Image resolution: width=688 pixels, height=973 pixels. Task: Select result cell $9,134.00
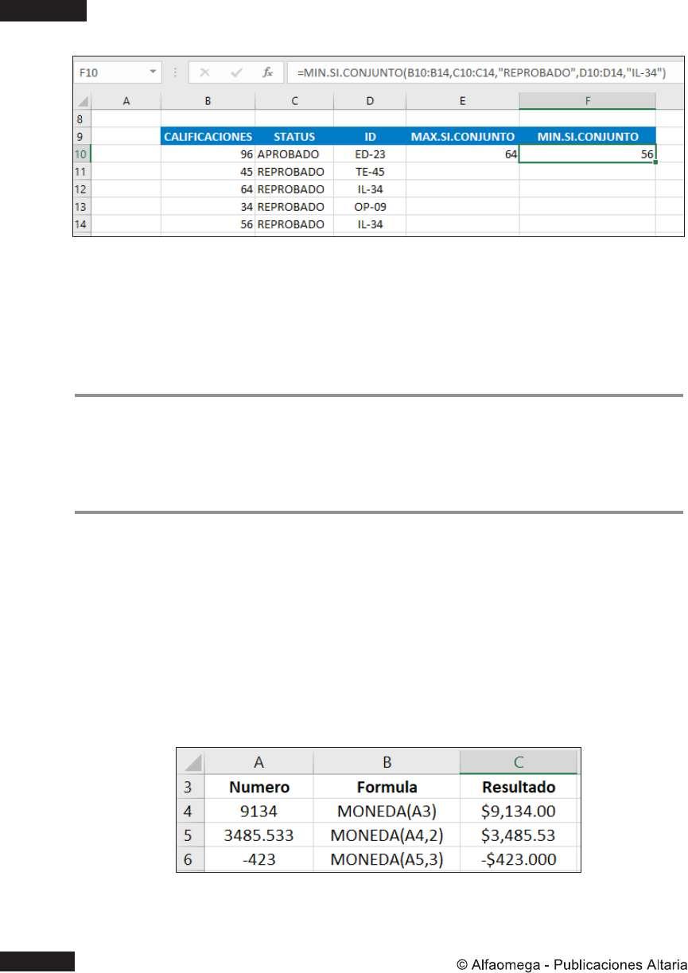tap(519, 811)
